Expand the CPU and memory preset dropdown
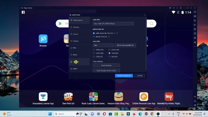The width and height of the screenshot is (208, 117). tap(113, 24)
